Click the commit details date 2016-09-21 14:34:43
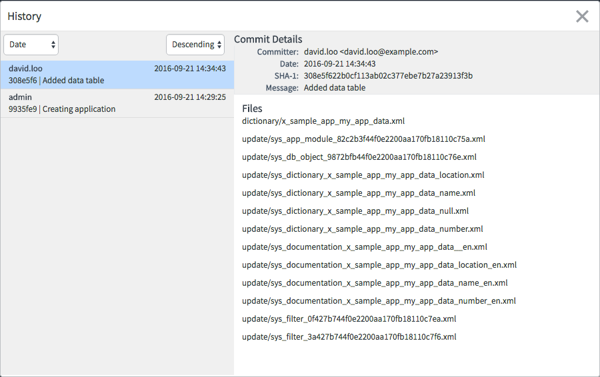Screen dimensions: 600x377 pyautogui.click(x=340, y=64)
